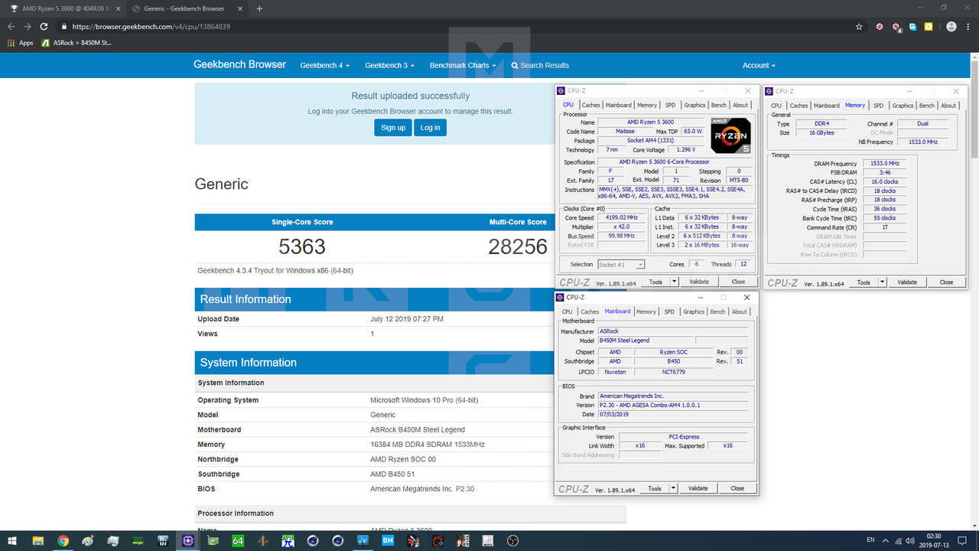979x551 pixels.
Task: Open the blue arrow extension icon
Action: (x=912, y=26)
